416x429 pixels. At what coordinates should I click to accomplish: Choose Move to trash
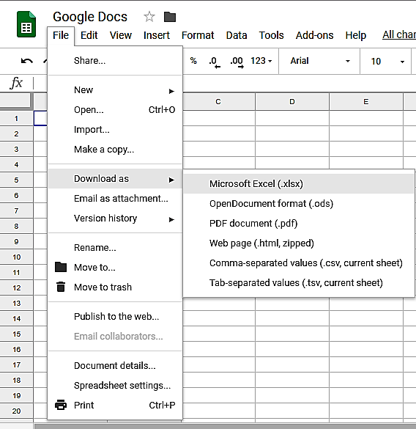point(115,287)
